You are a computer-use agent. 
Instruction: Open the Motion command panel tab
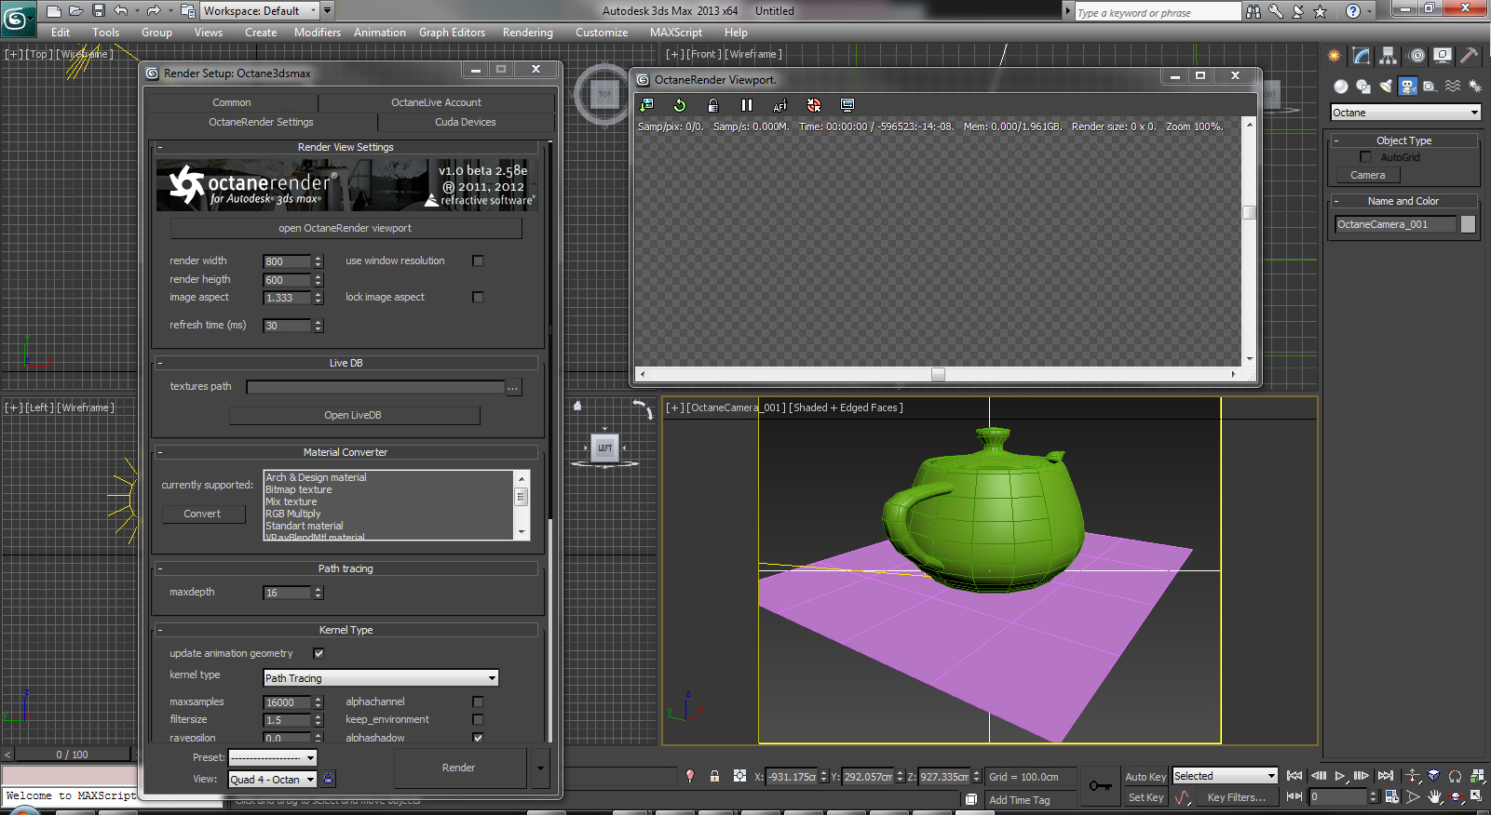(x=1416, y=56)
